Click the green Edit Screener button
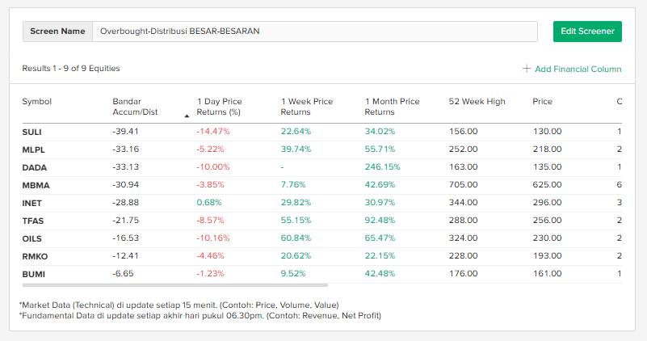The image size is (647, 341). pos(587,32)
